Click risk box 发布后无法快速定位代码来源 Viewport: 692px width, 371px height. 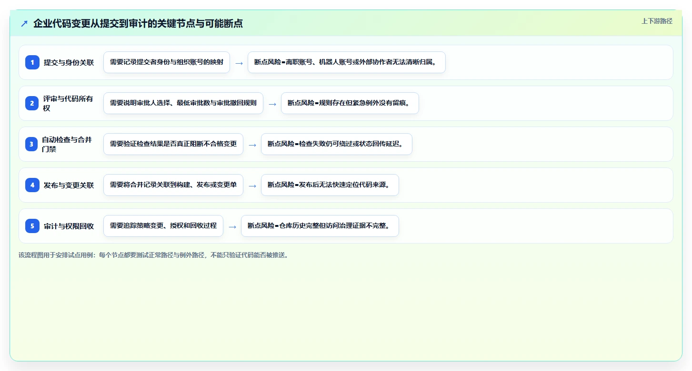click(x=330, y=185)
